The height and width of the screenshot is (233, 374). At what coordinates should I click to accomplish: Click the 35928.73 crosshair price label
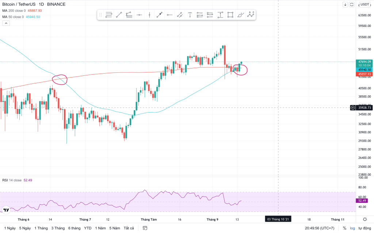[x=365, y=108]
